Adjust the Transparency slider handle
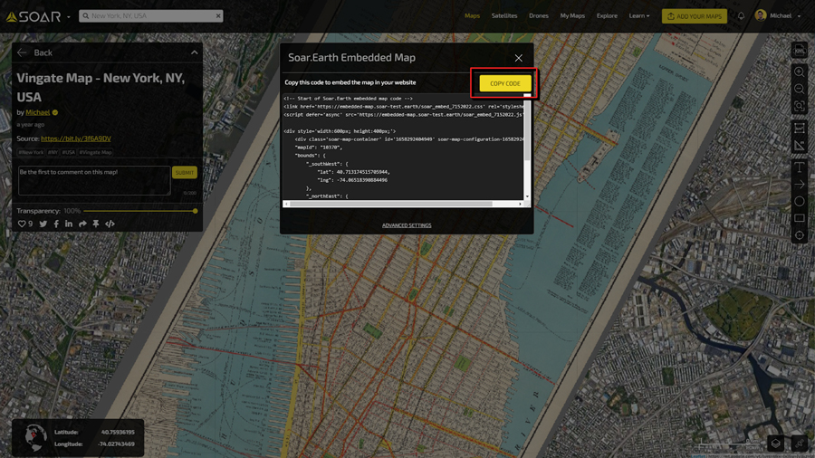 [195, 211]
